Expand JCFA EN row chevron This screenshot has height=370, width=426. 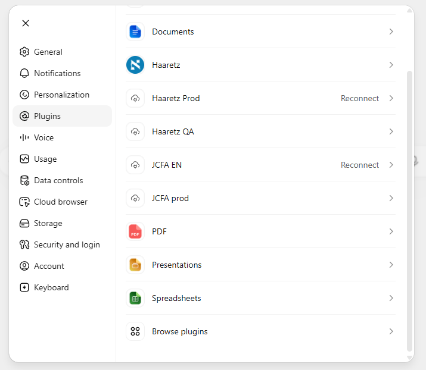point(391,165)
